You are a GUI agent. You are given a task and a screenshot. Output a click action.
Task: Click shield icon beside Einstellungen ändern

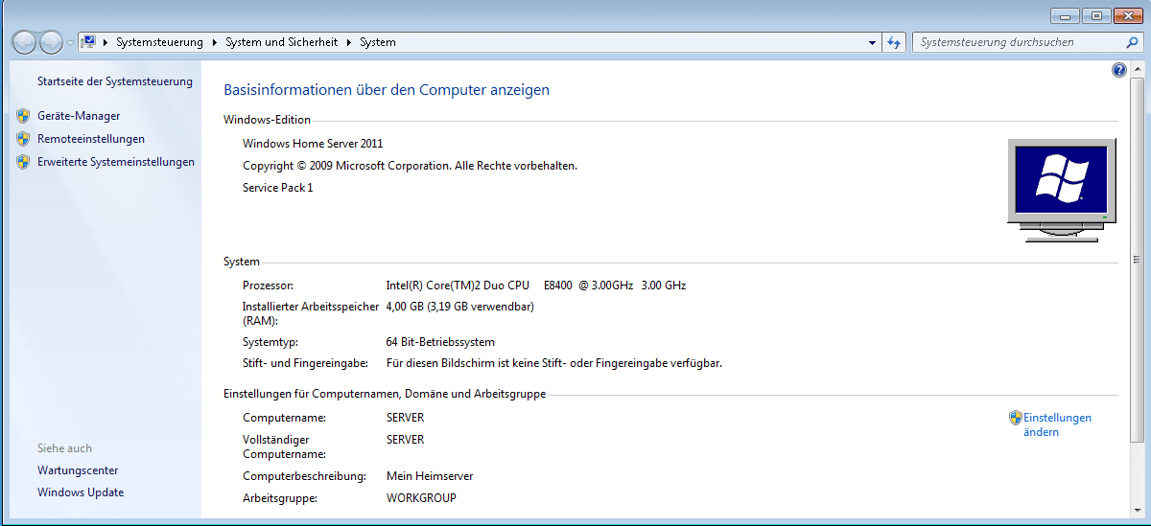tap(1016, 418)
